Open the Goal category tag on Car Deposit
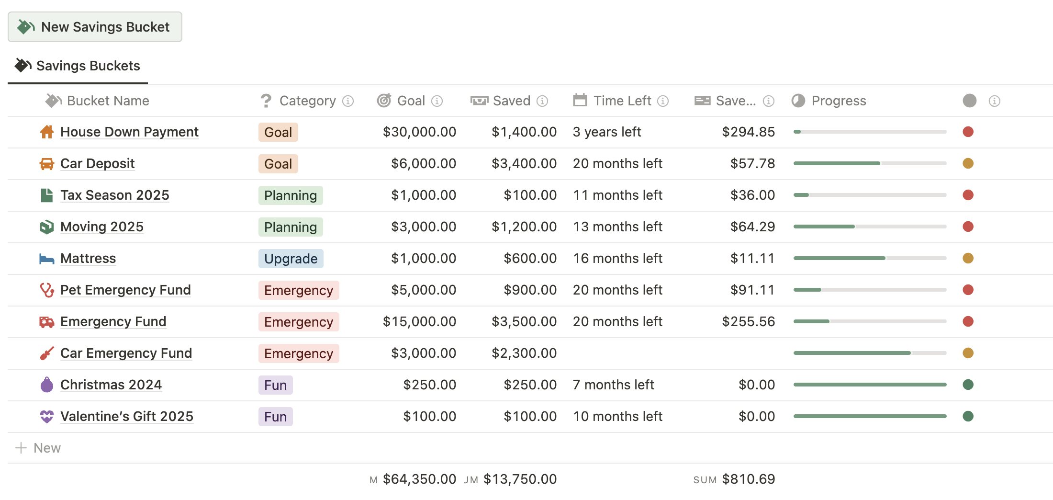 278,163
